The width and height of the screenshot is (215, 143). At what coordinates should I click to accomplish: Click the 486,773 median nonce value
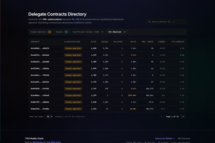click(x=150, y=89)
